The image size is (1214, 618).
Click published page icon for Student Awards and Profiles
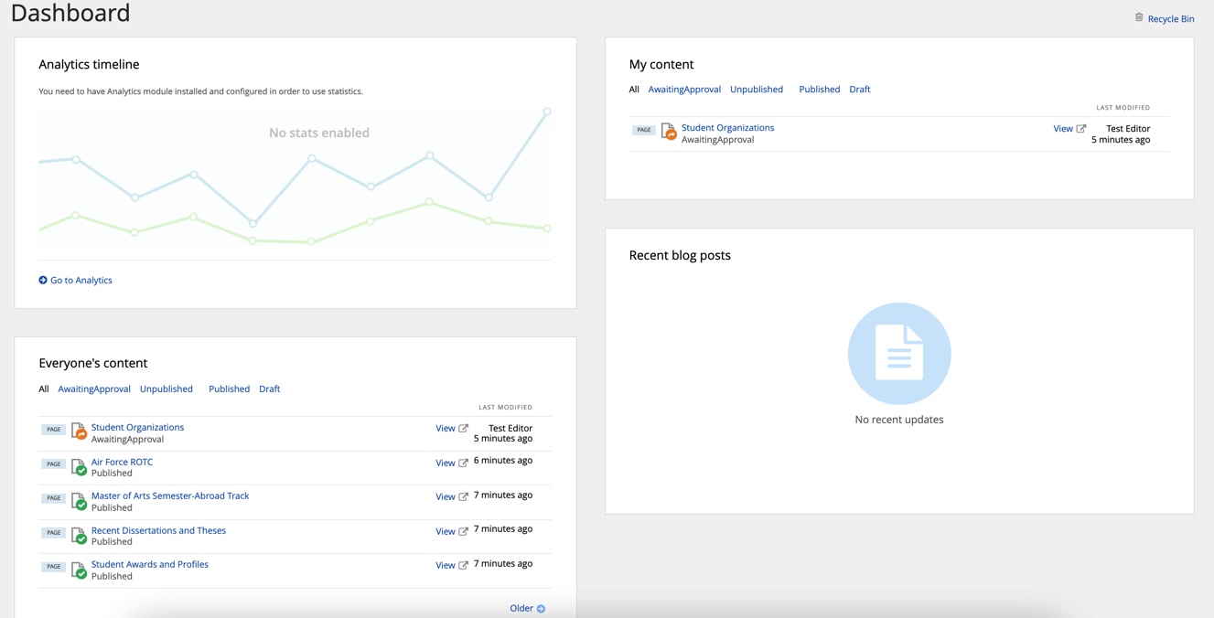pos(80,570)
